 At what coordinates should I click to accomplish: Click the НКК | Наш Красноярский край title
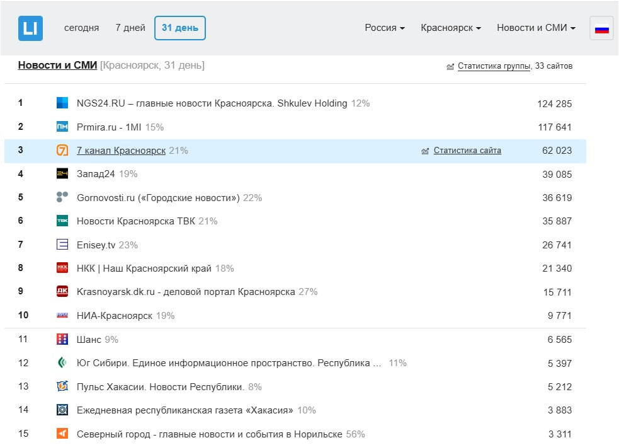[x=144, y=269]
